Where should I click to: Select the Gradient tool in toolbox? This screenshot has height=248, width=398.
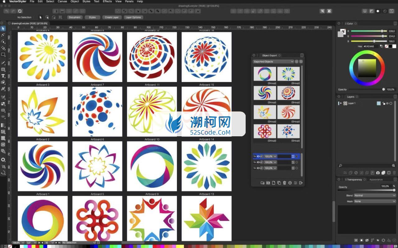click(x=3, y=125)
